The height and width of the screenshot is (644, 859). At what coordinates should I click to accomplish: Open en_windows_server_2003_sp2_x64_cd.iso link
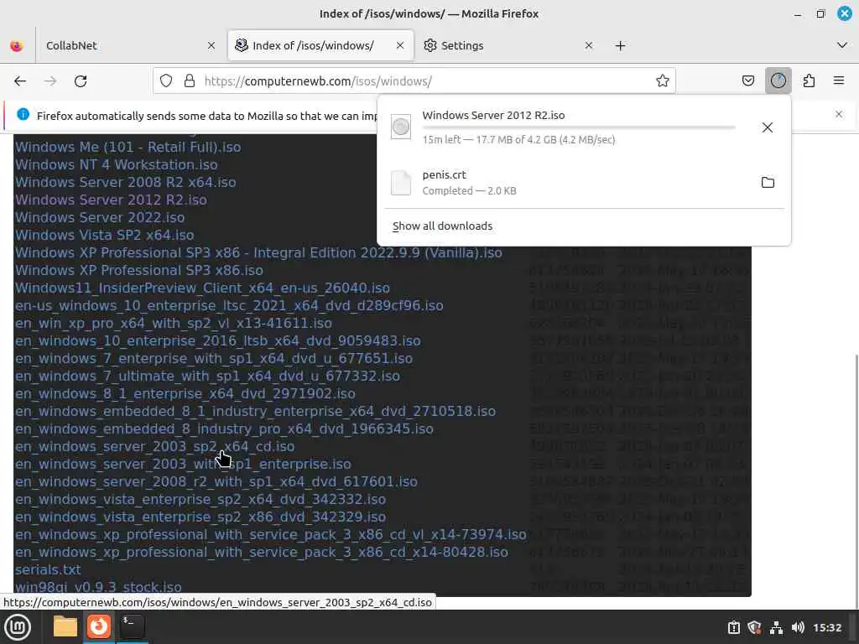pos(154,446)
